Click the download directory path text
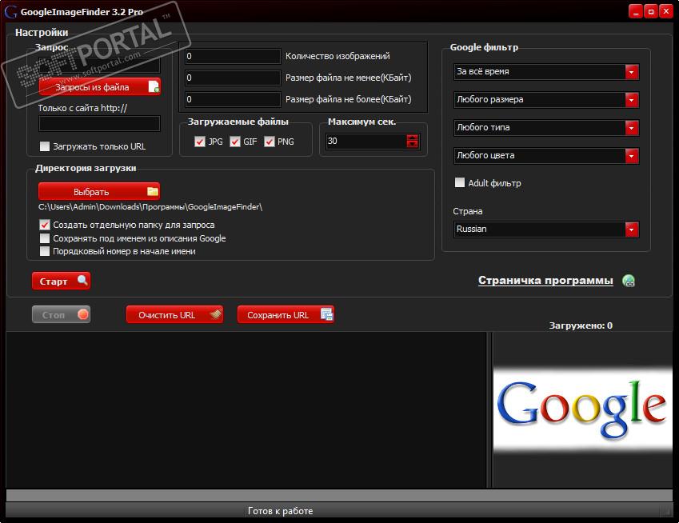Image resolution: width=679 pixels, height=523 pixels. 150,207
